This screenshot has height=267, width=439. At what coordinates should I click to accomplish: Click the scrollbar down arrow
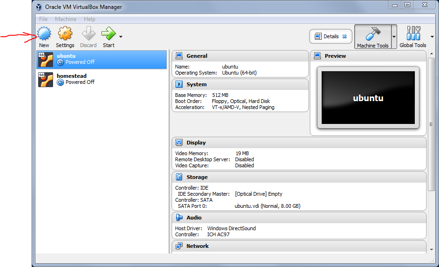tap(432, 249)
